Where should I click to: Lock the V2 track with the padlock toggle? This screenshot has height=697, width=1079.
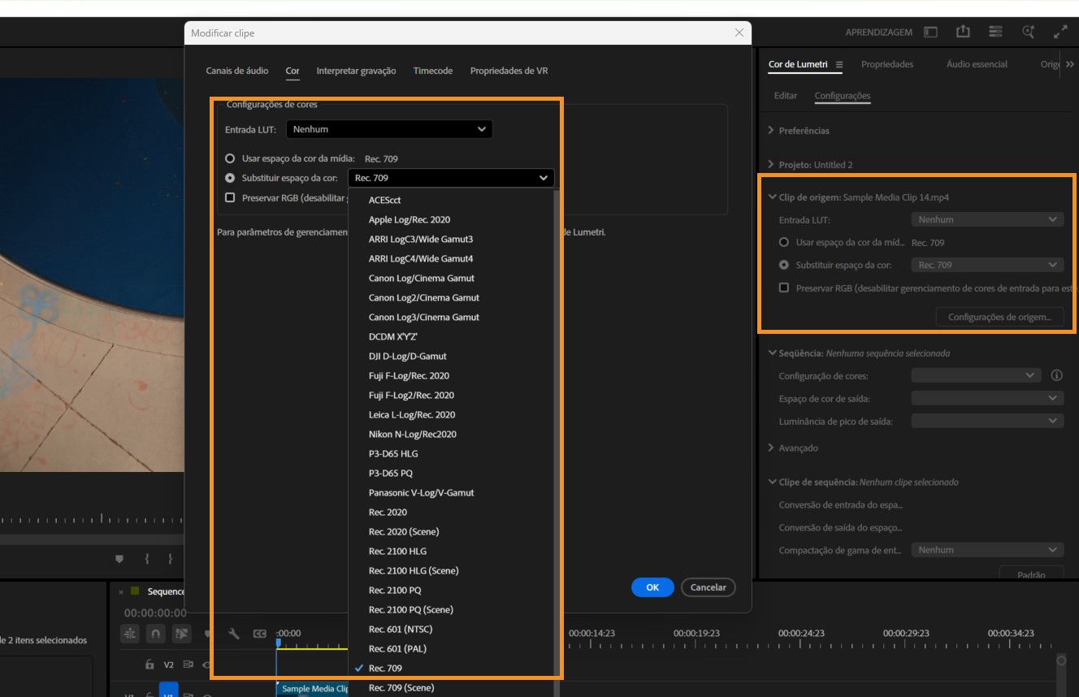149,664
